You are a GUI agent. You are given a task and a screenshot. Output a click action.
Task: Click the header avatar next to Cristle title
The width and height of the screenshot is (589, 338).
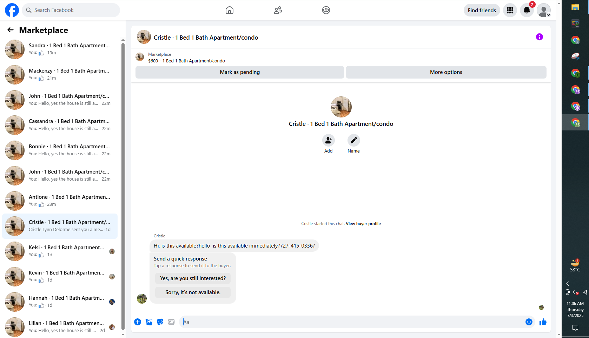[x=144, y=37]
